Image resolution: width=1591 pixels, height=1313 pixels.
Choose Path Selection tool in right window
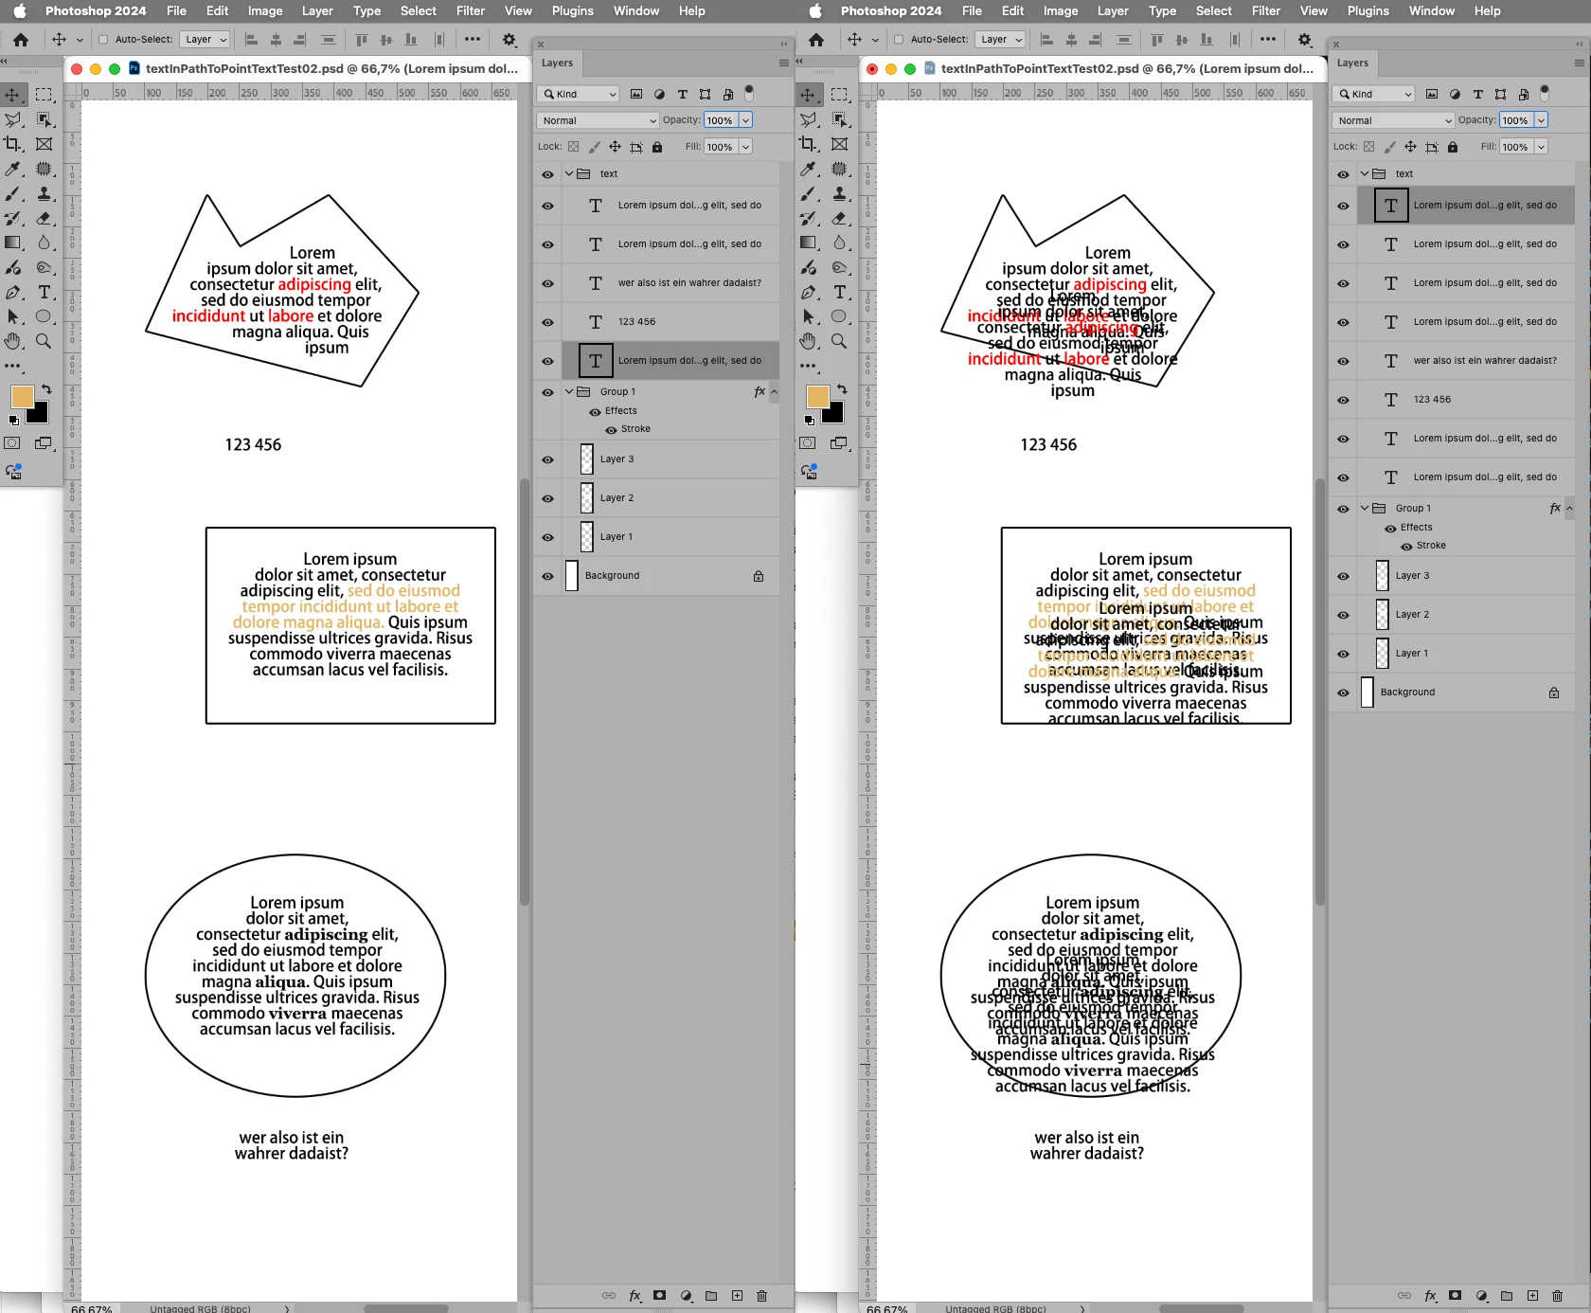click(x=809, y=316)
